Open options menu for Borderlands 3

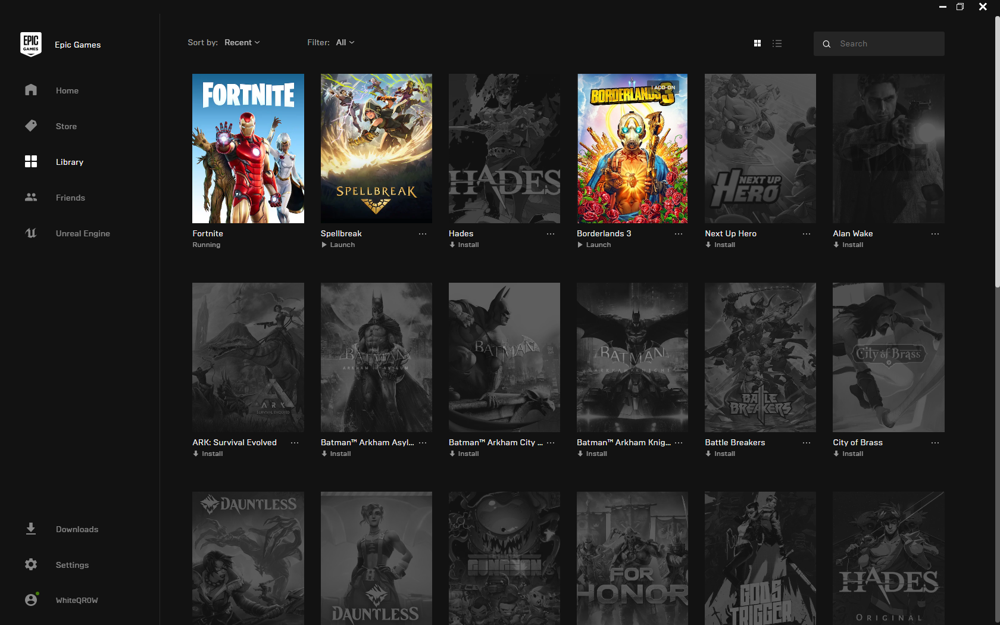(679, 234)
